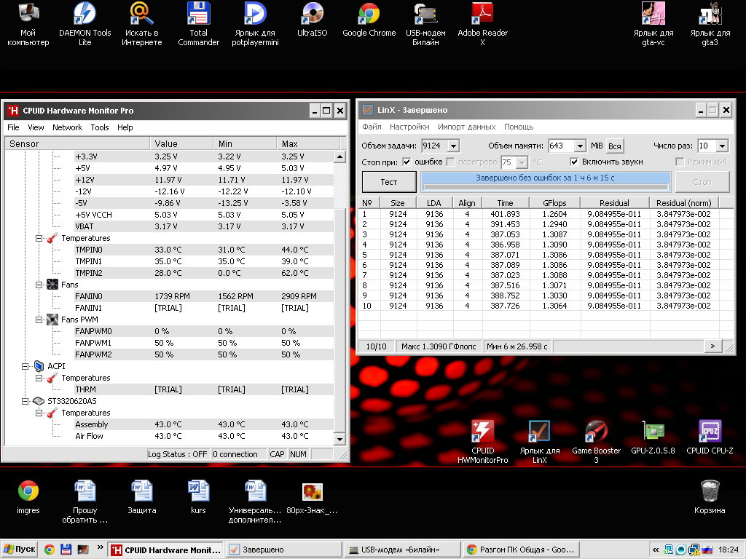Screen dimensions: 746x559
Task: Click the LinX completed progress bar
Action: (545, 182)
